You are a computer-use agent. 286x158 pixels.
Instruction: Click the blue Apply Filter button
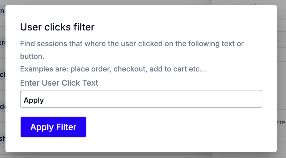(x=53, y=127)
